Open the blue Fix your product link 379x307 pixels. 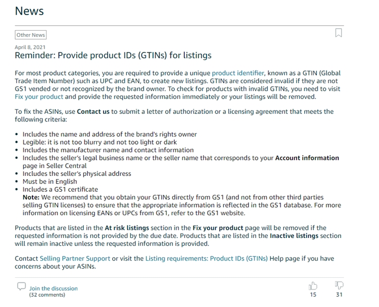click(x=39, y=96)
